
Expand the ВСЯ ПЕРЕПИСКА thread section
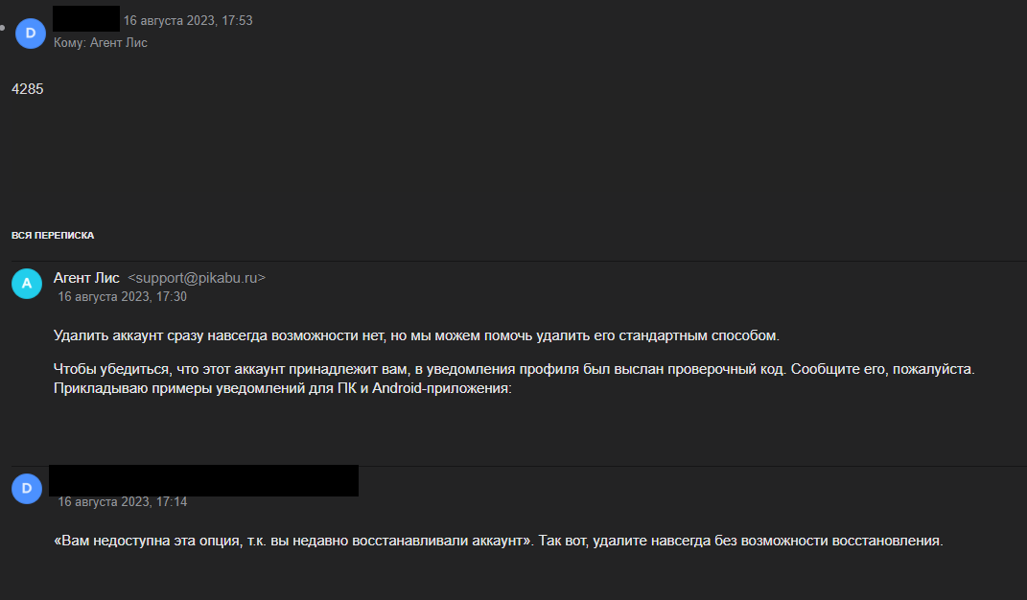tap(53, 235)
